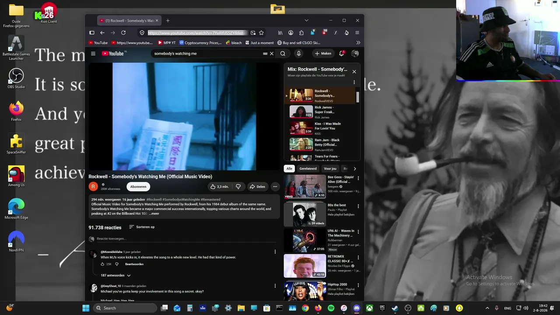Open options for the Bee Gees video
The image size is (560, 315).
point(358,178)
